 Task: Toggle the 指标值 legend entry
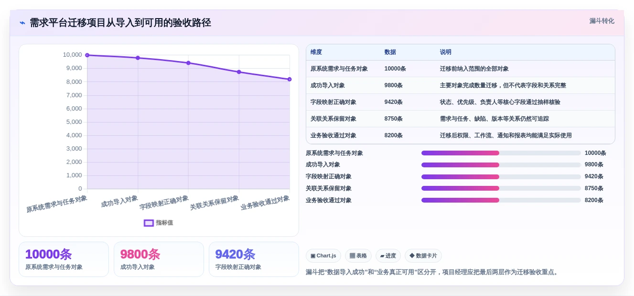[159, 223]
